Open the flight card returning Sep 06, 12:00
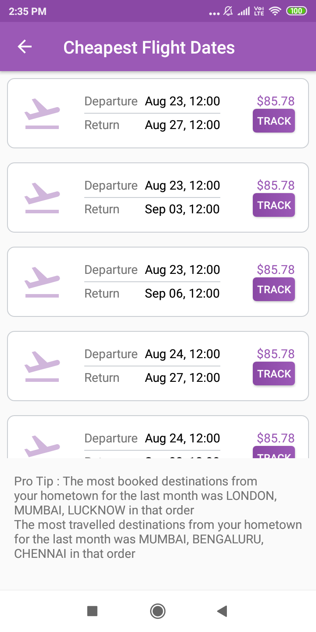 click(182, 294)
